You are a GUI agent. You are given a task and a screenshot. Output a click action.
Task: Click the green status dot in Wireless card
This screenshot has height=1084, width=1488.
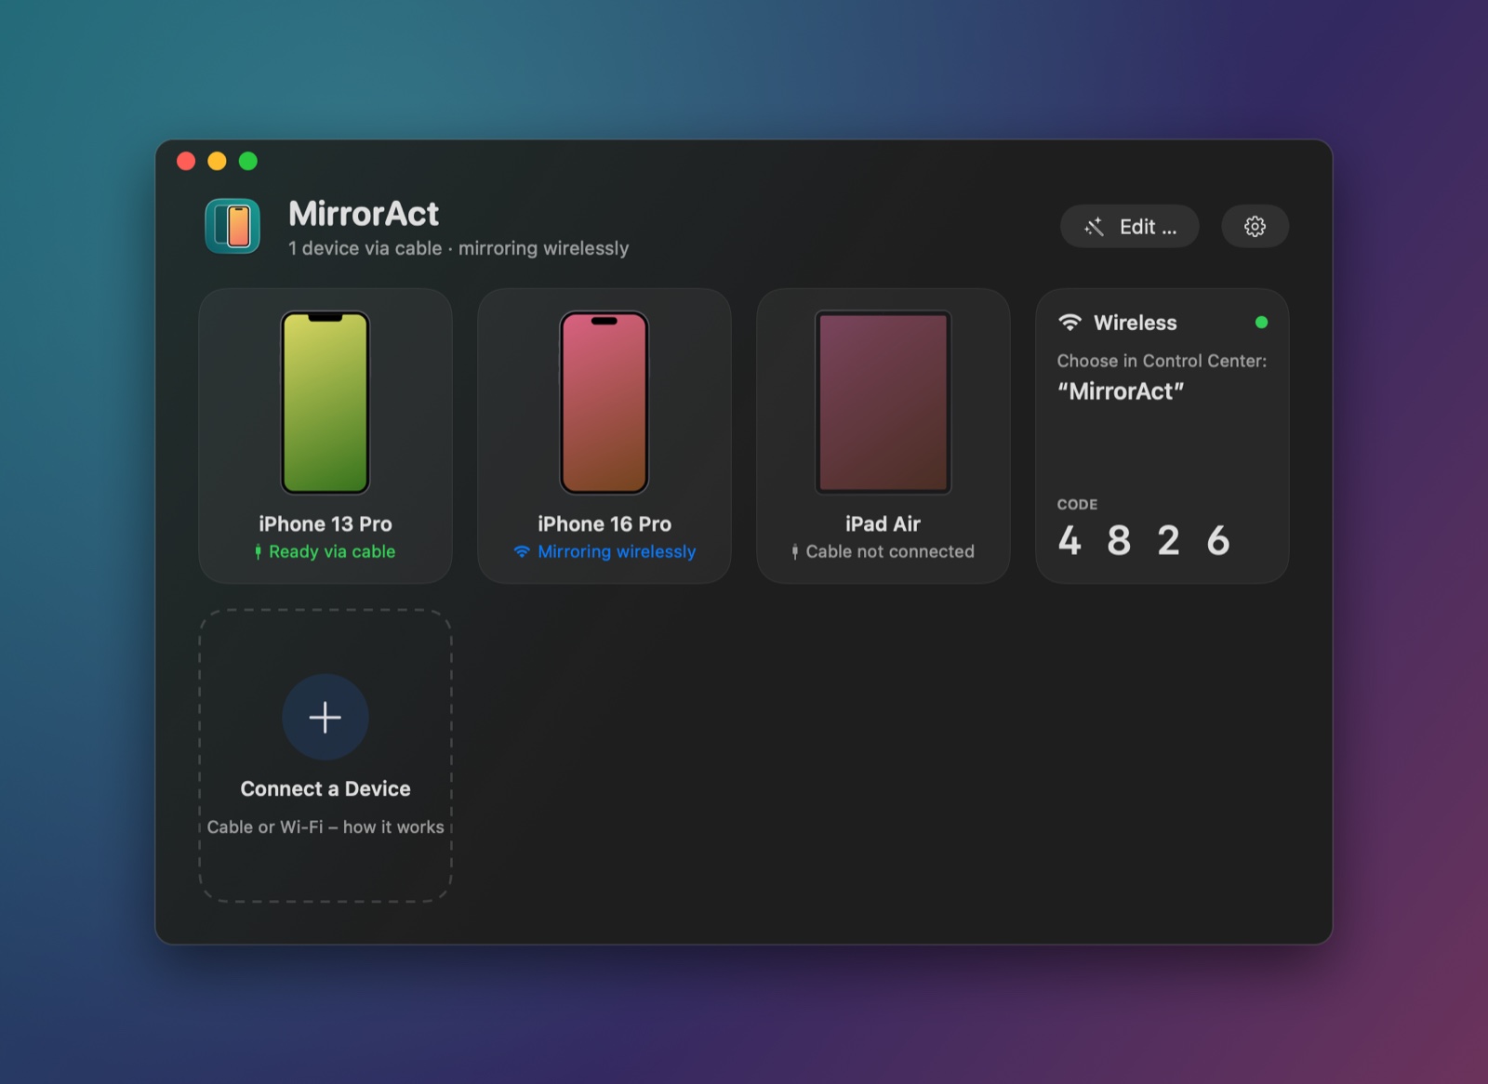pyautogui.click(x=1261, y=323)
